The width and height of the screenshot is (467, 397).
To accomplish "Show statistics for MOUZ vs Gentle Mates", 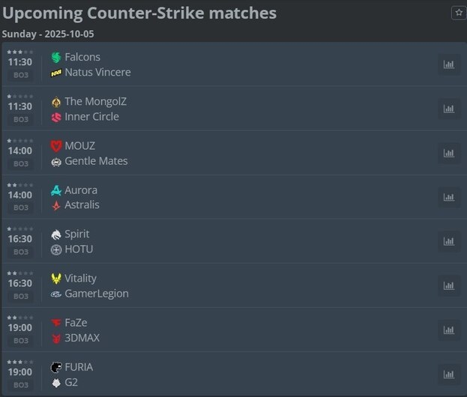I will tap(449, 153).
